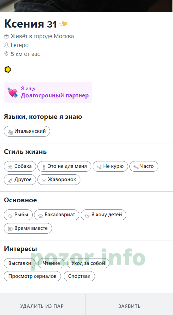Image resolution: width=173 pixels, height=315 pixels.
Task: Click the person icon beside Гетеро
Action: [x=6, y=45]
